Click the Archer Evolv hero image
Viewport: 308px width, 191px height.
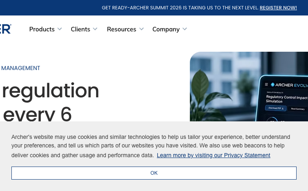point(249,87)
